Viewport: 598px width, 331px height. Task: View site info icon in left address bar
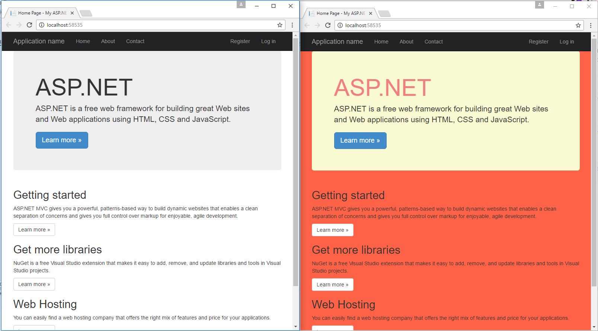pos(42,25)
